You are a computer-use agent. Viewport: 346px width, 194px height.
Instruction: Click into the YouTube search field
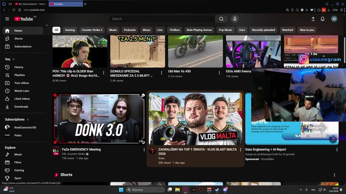(x=162, y=19)
